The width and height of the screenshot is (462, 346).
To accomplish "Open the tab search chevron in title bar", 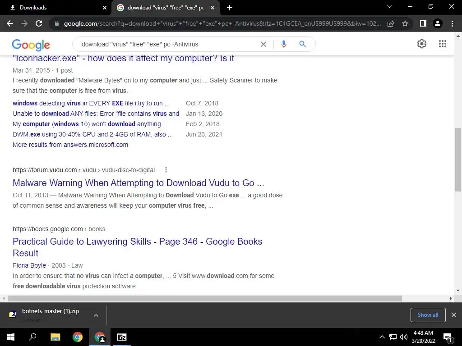I will 389,6.
